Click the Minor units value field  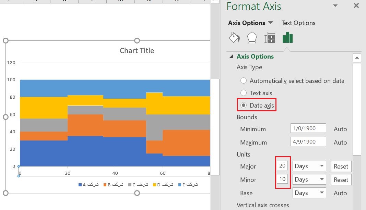coord(282,179)
